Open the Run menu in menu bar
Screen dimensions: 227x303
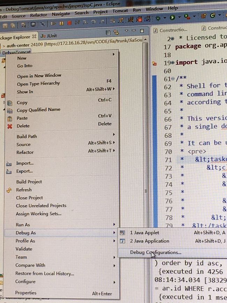(137, 10)
